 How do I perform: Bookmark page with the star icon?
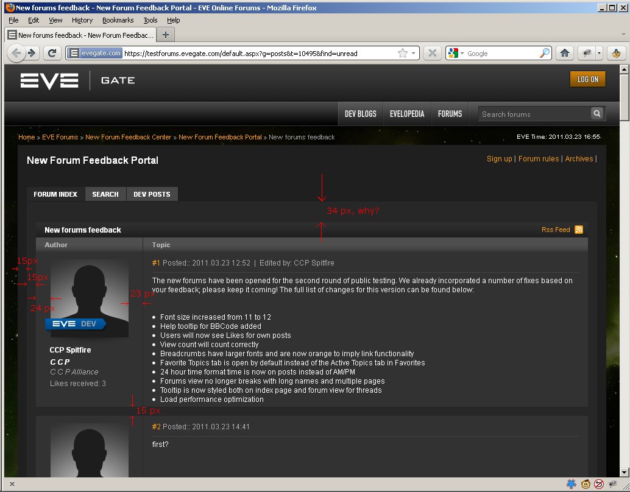402,53
